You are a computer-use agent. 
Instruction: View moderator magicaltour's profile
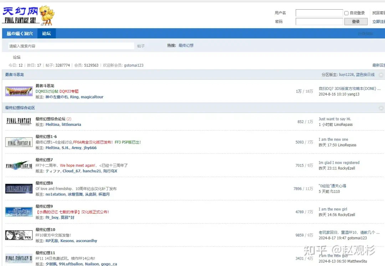(x=92, y=97)
